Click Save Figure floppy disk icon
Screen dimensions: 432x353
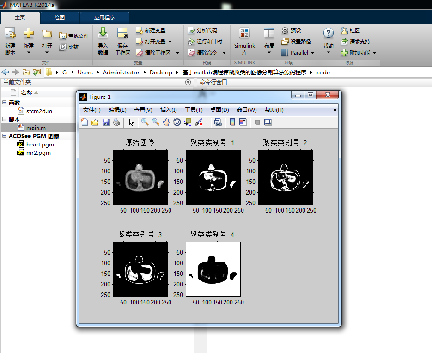[106, 122]
